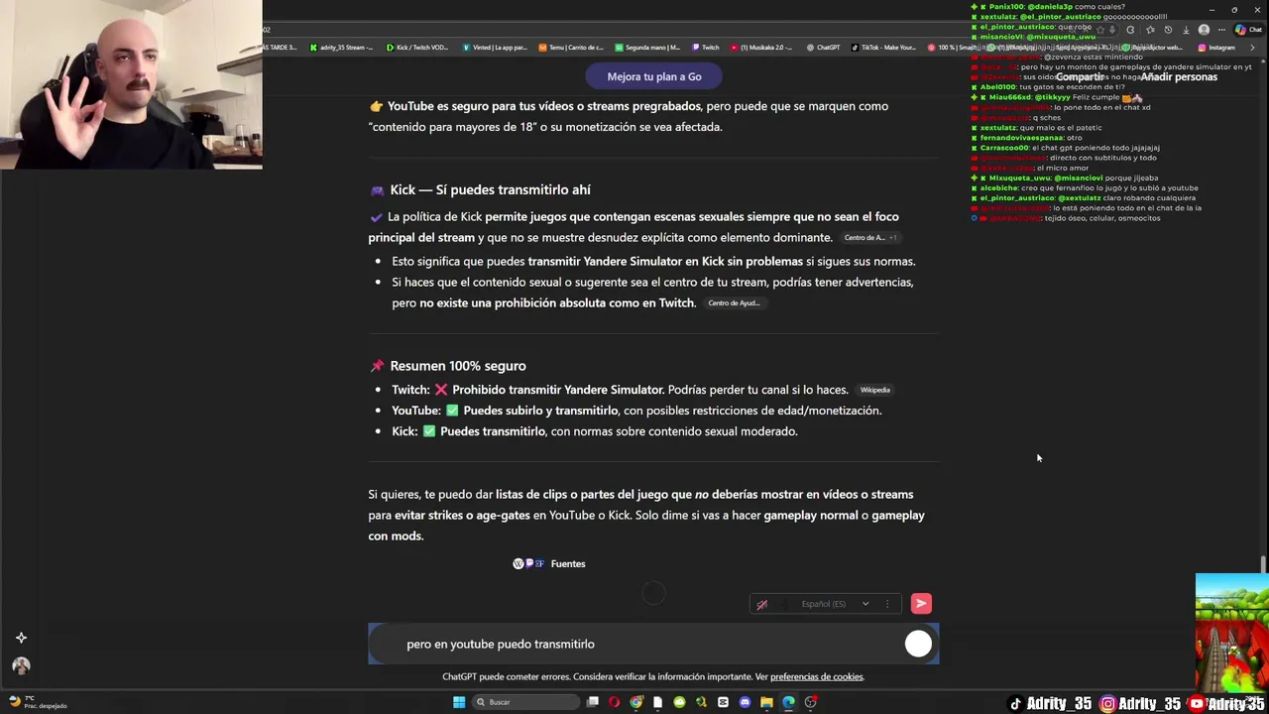Click the taskbar Buscar search box
The image size is (1269, 714).
point(523,702)
